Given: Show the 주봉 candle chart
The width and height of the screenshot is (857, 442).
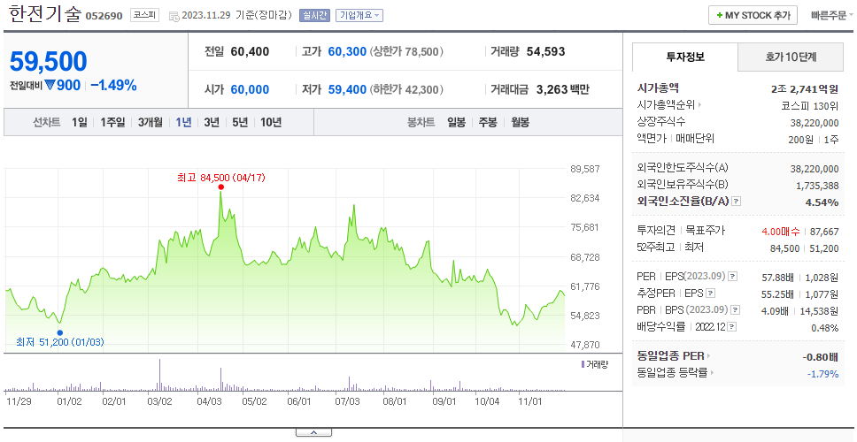Looking at the screenshot, I should [x=488, y=122].
